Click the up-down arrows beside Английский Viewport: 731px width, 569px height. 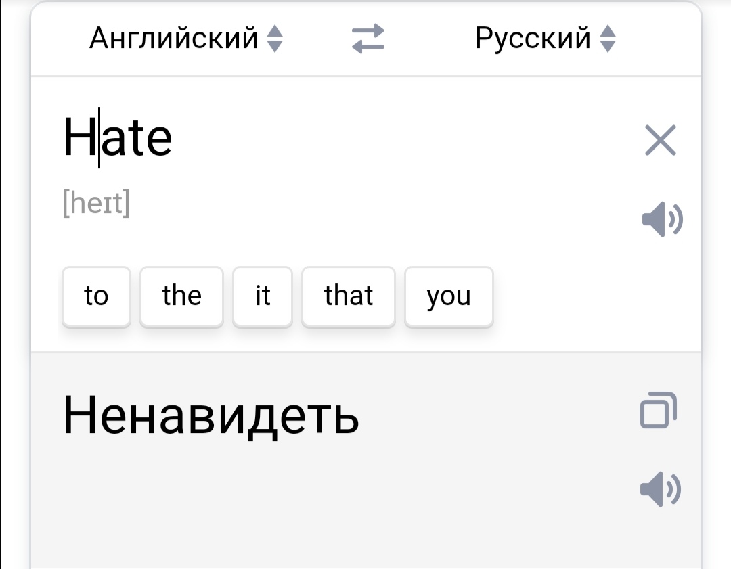[x=273, y=39]
